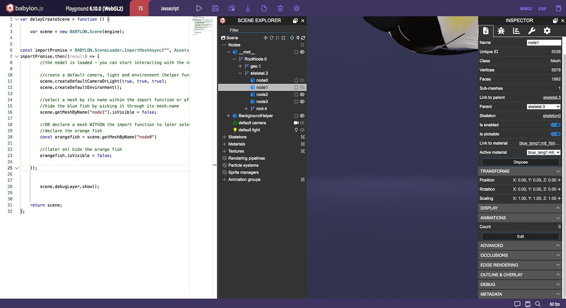The height and width of the screenshot is (308, 566).
Task: Show the hidden node1 mesh via eye icon
Action: (302, 87)
